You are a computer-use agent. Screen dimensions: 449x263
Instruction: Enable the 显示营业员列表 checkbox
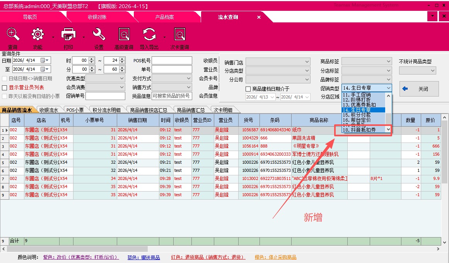[x=5, y=88]
